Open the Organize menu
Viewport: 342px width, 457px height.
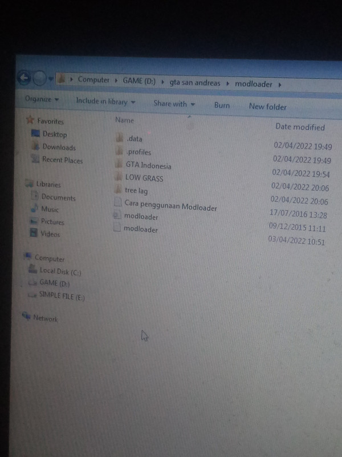click(42, 99)
